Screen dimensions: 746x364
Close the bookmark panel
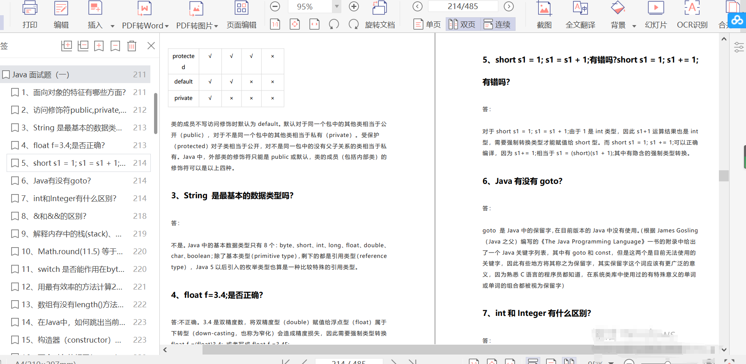[x=151, y=46]
